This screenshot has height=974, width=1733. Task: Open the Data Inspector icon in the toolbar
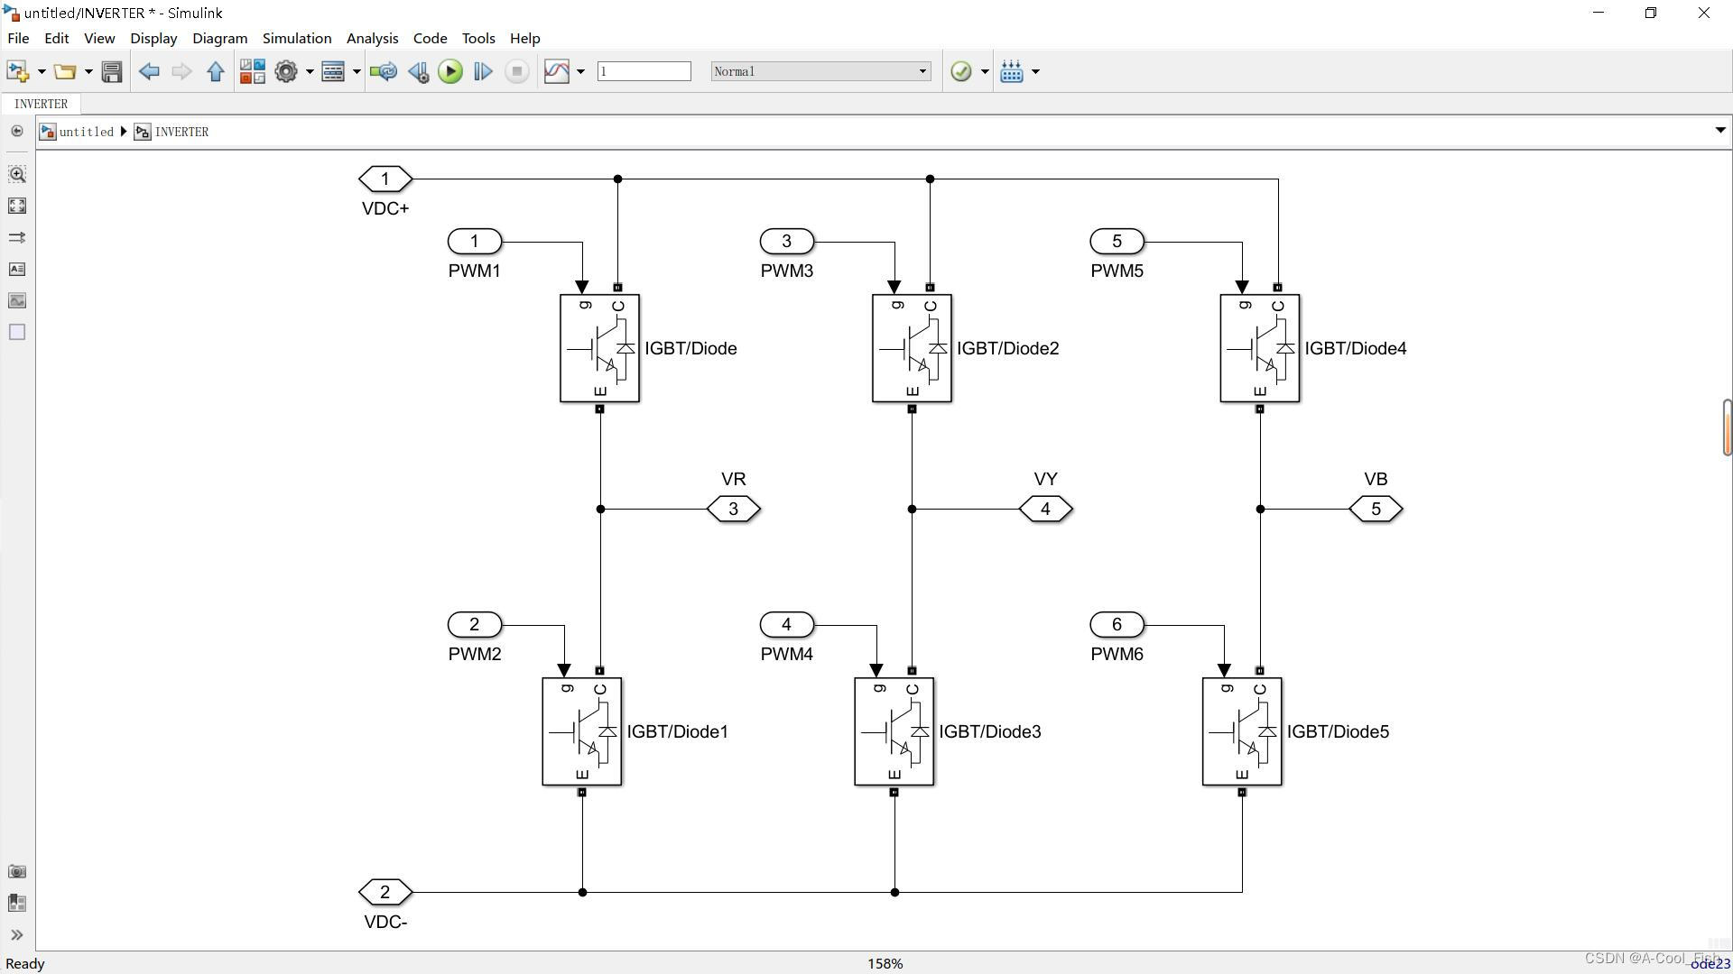557,71
